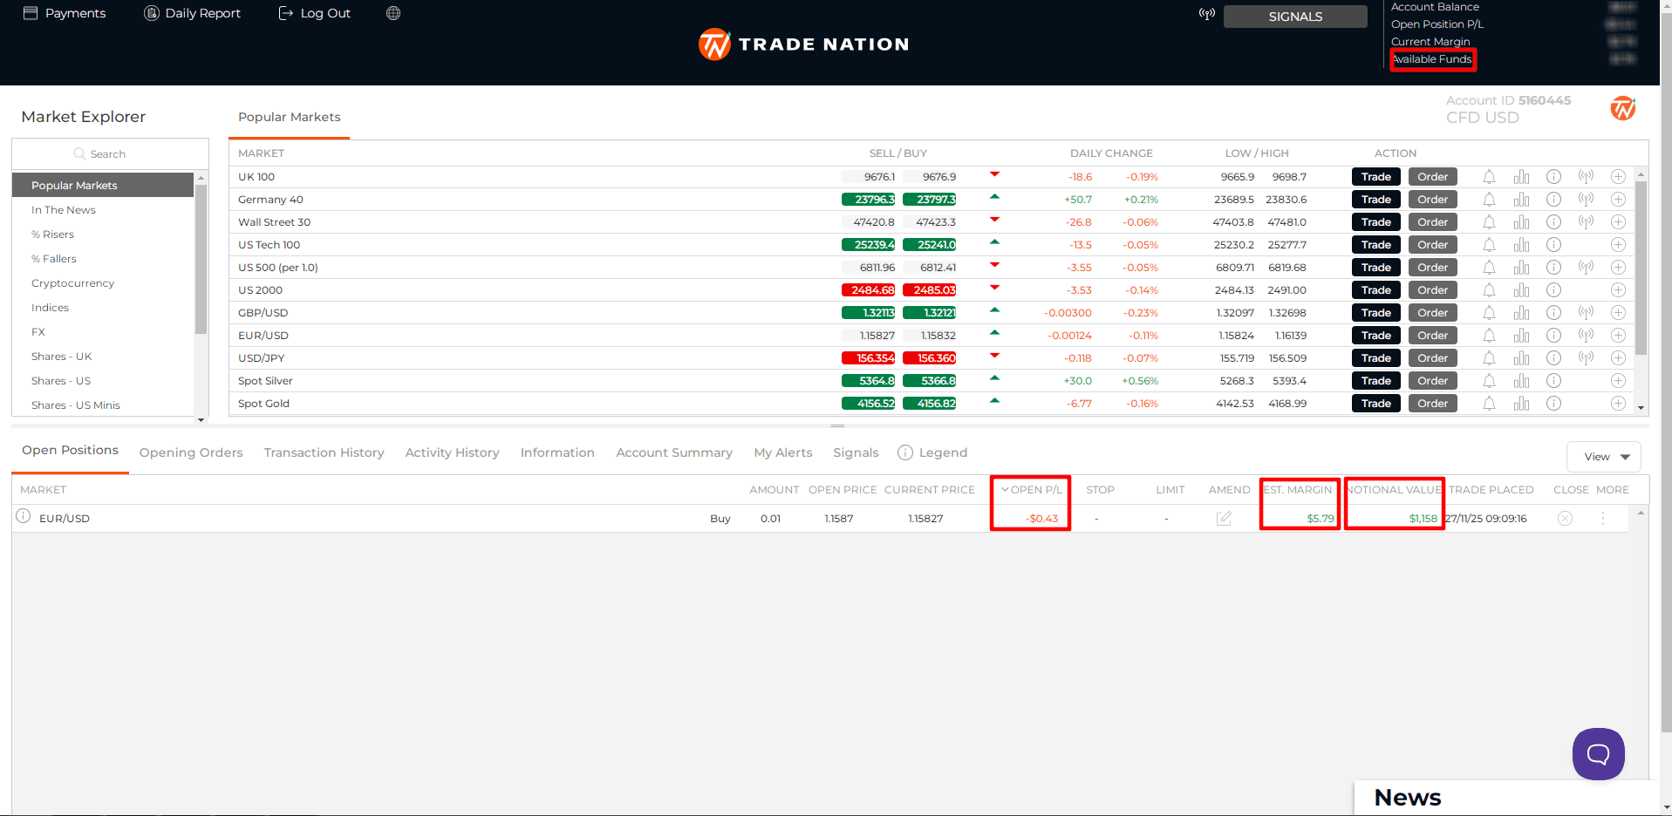Set alert bell for GBP/USD
Image resolution: width=1672 pixels, height=816 pixels.
point(1490,313)
